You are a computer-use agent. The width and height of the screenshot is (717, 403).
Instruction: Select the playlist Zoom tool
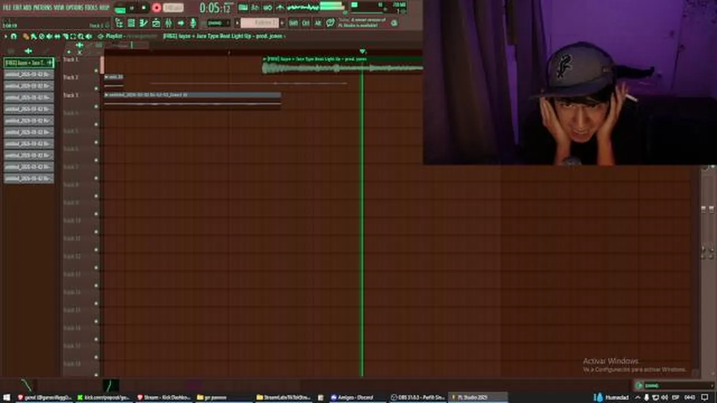81,36
